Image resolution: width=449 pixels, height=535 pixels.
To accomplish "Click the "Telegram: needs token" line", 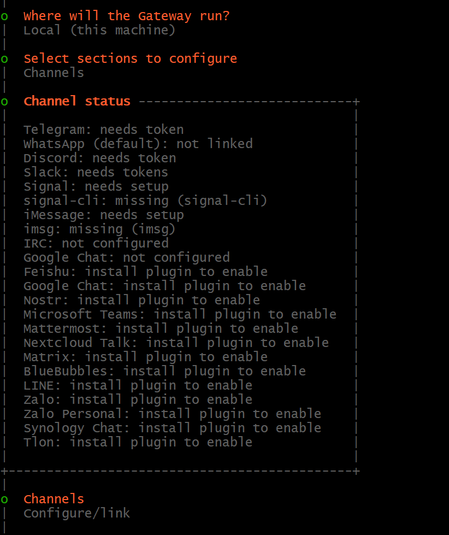I will point(103,130).
